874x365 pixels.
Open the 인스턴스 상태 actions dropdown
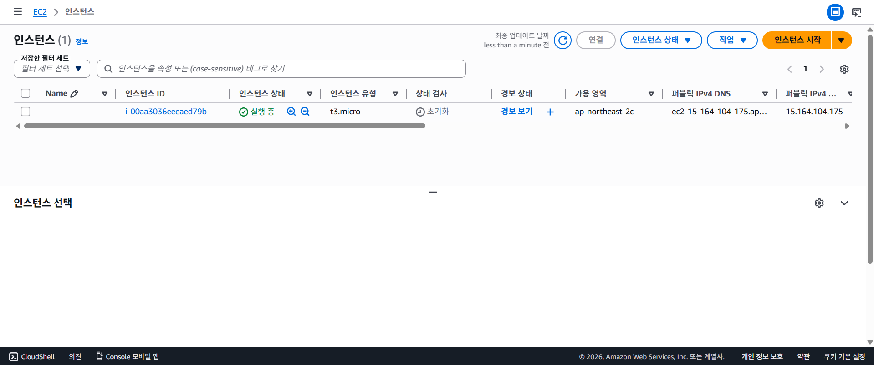click(661, 41)
